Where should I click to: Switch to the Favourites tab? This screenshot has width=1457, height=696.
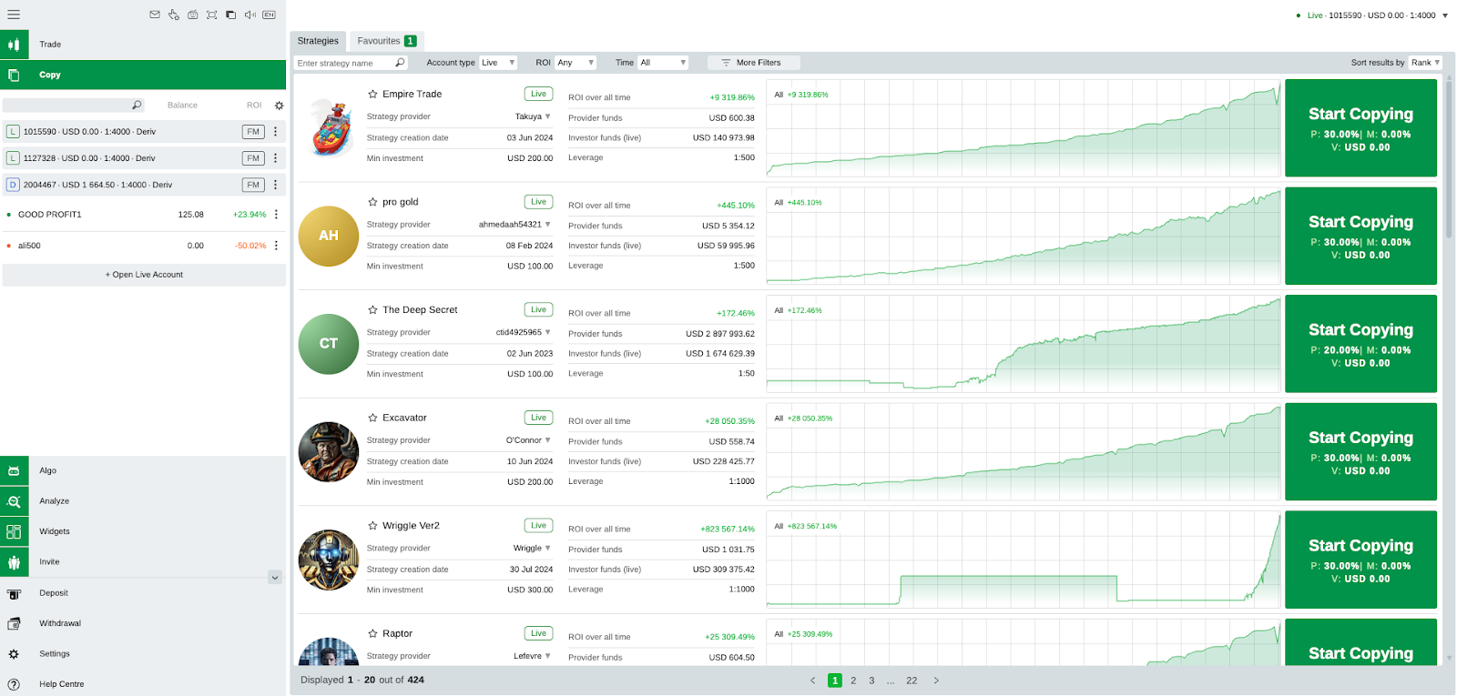(x=386, y=41)
